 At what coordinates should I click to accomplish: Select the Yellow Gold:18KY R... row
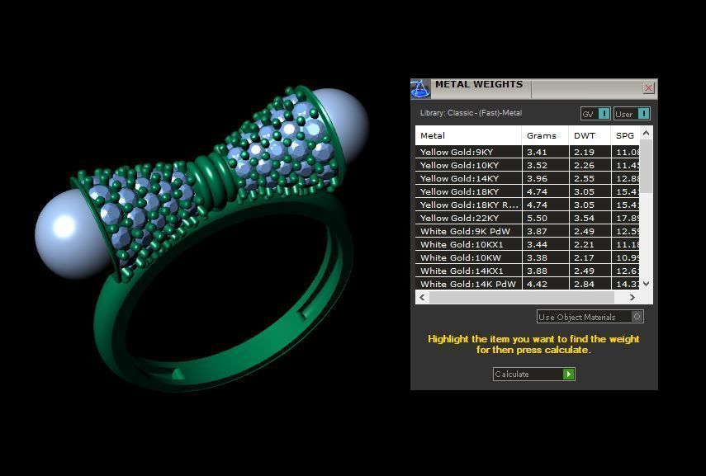[x=528, y=205]
